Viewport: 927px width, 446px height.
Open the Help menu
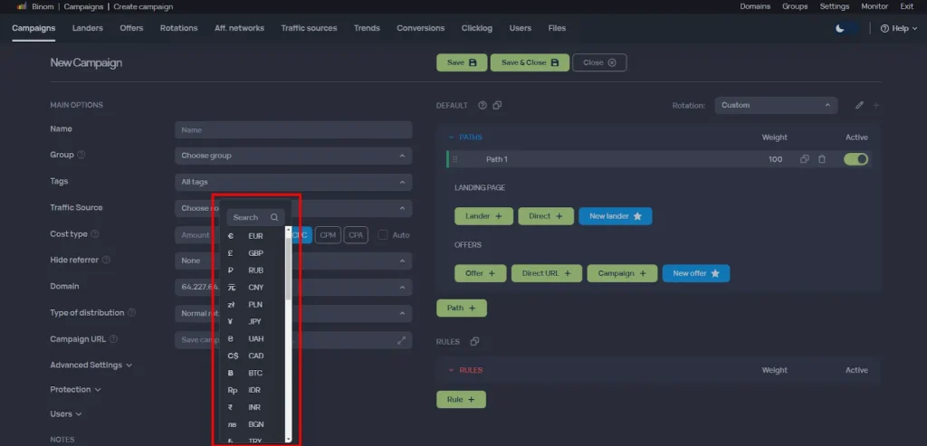coord(899,28)
